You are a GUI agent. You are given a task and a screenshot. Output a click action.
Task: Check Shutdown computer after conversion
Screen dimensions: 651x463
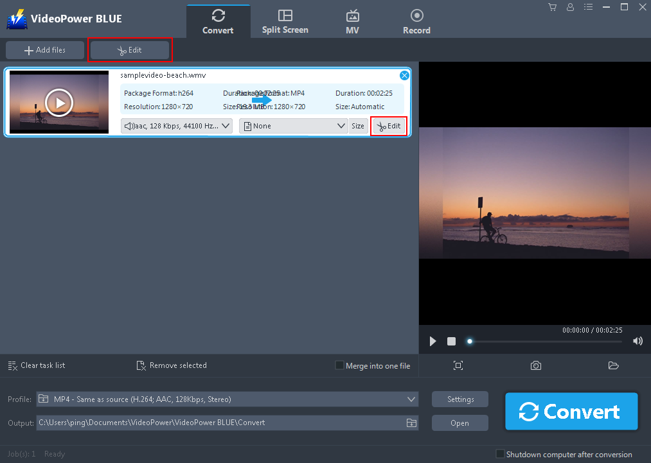[x=501, y=453]
